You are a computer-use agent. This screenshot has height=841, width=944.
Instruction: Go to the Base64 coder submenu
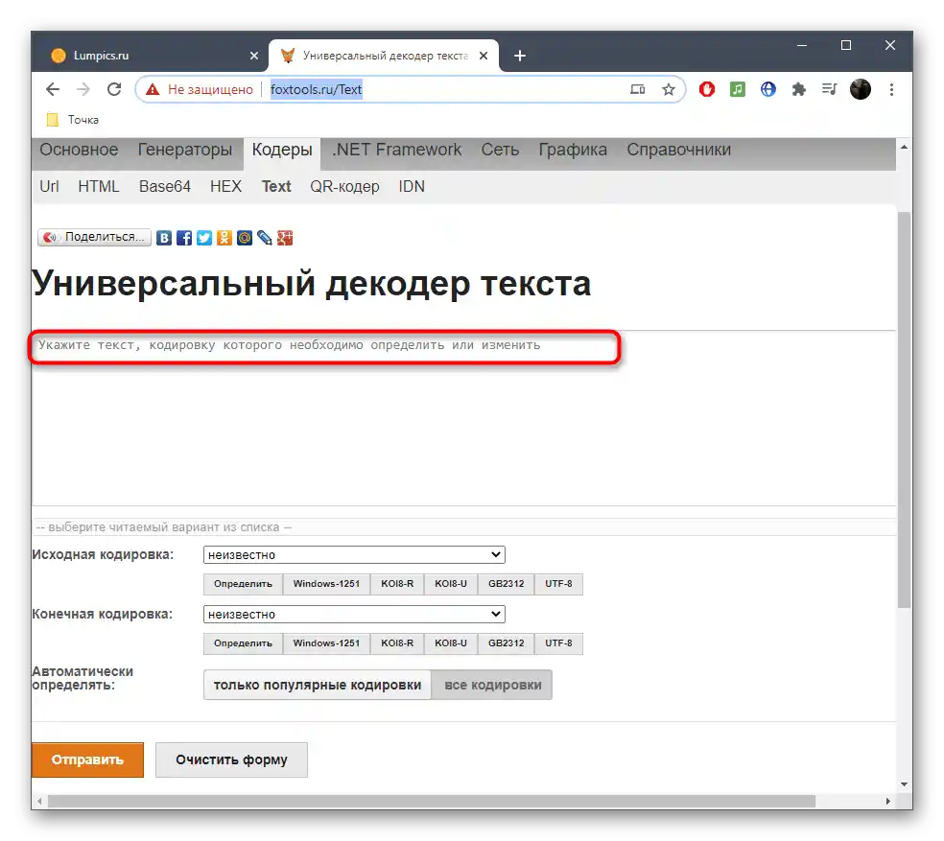164,187
